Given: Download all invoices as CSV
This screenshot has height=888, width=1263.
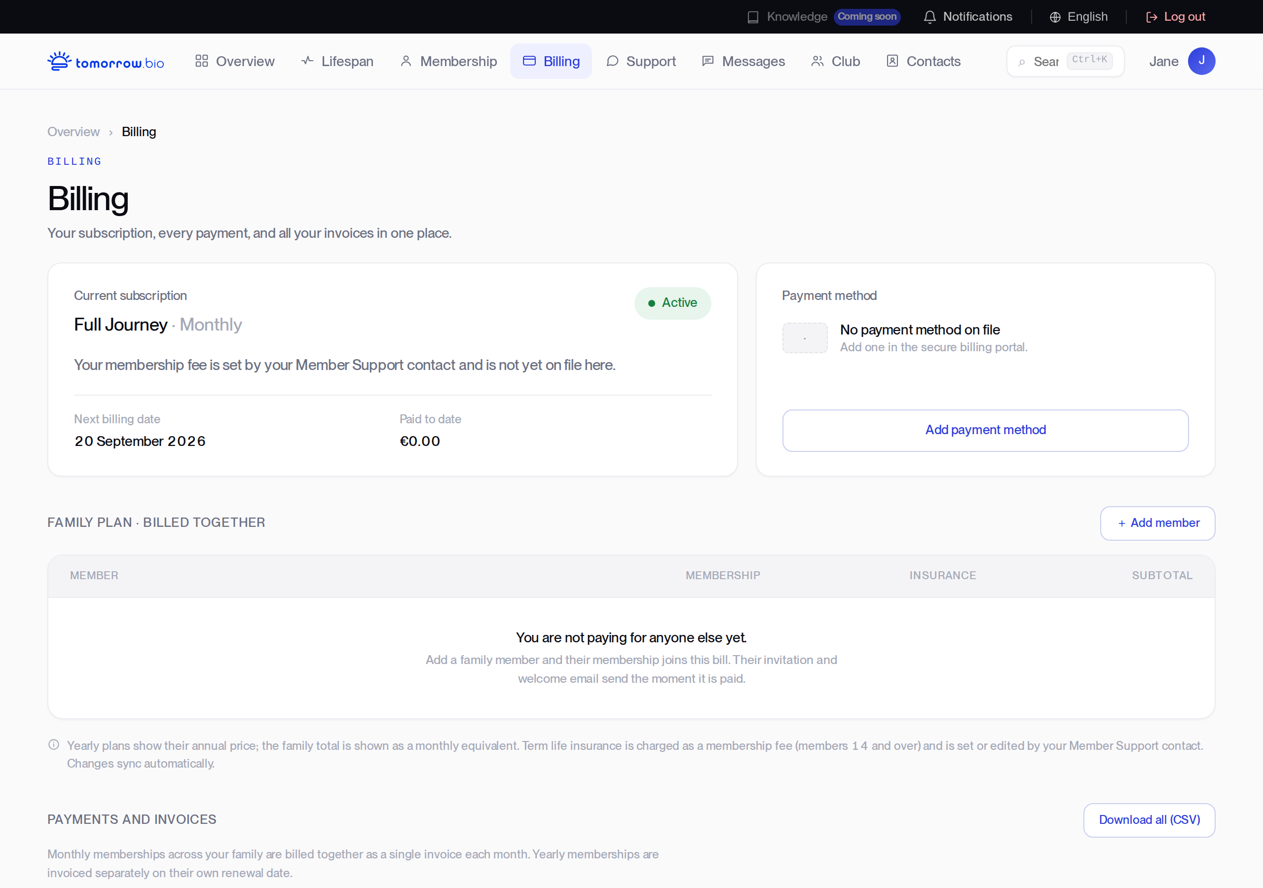Looking at the screenshot, I should coord(1149,820).
